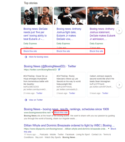Expand dropdown arrow next to boxingnewsonline.net URL
The height and width of the screenshot is (142, 125).
pyautogui.click(x=52, y=112)
